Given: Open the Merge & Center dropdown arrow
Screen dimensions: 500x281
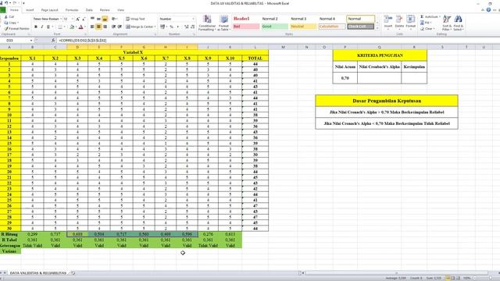Looking at the screenshot, I should coord(155,27).
